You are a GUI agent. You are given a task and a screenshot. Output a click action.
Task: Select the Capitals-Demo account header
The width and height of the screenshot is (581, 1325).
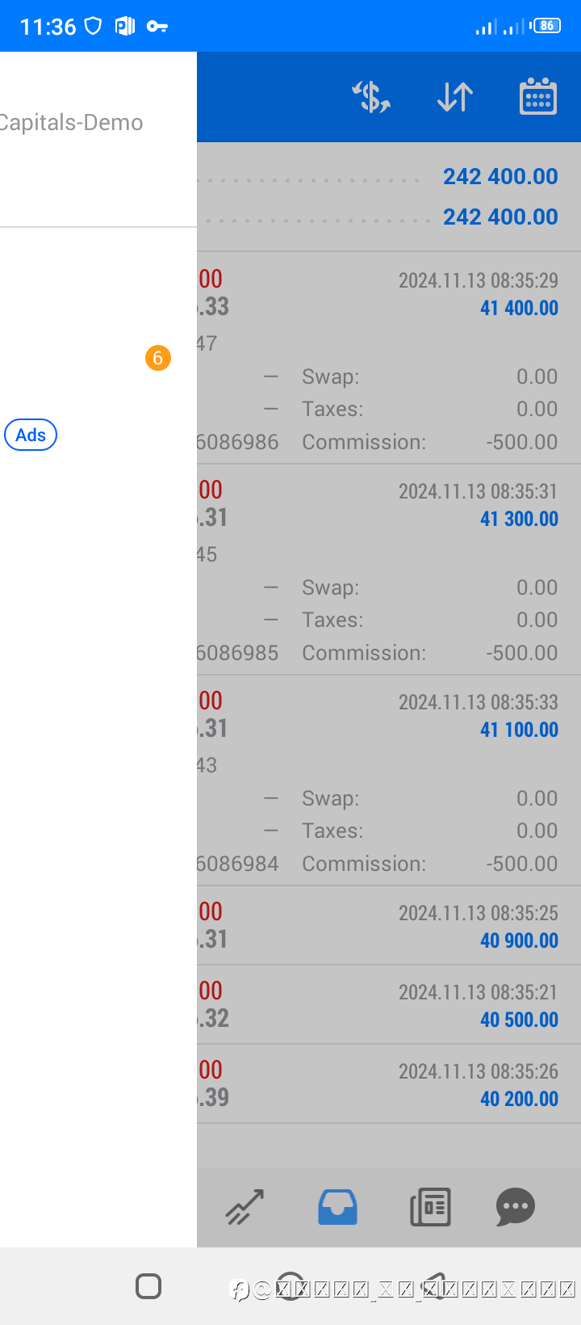pyautogui.click(x=71, y=123)
